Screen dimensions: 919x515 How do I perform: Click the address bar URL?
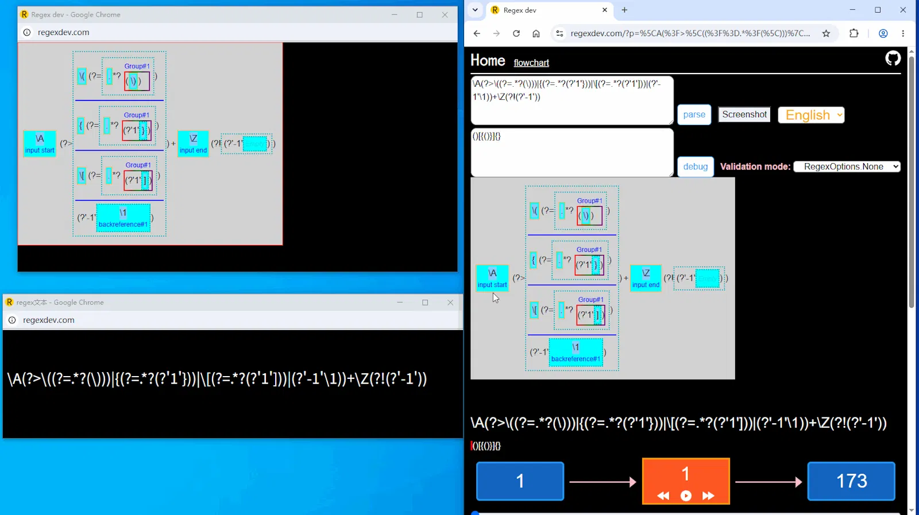coord(690,33)
